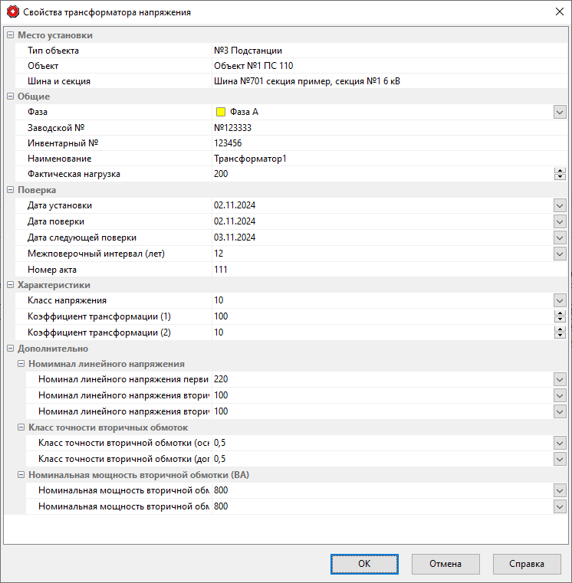572x583 pixels.
Task: Collapse the Дополнительно section
Action: pyautogui.click(x=10, y=349)
